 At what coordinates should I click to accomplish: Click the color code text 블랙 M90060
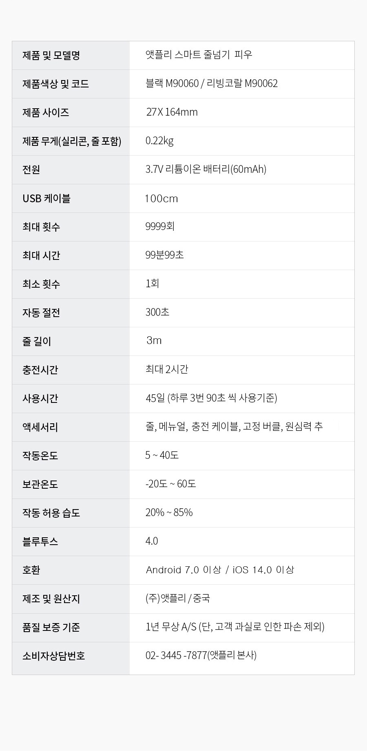pyautogui.click(x=172, y=84)
